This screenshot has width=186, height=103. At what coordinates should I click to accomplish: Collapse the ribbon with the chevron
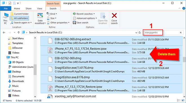179,8
